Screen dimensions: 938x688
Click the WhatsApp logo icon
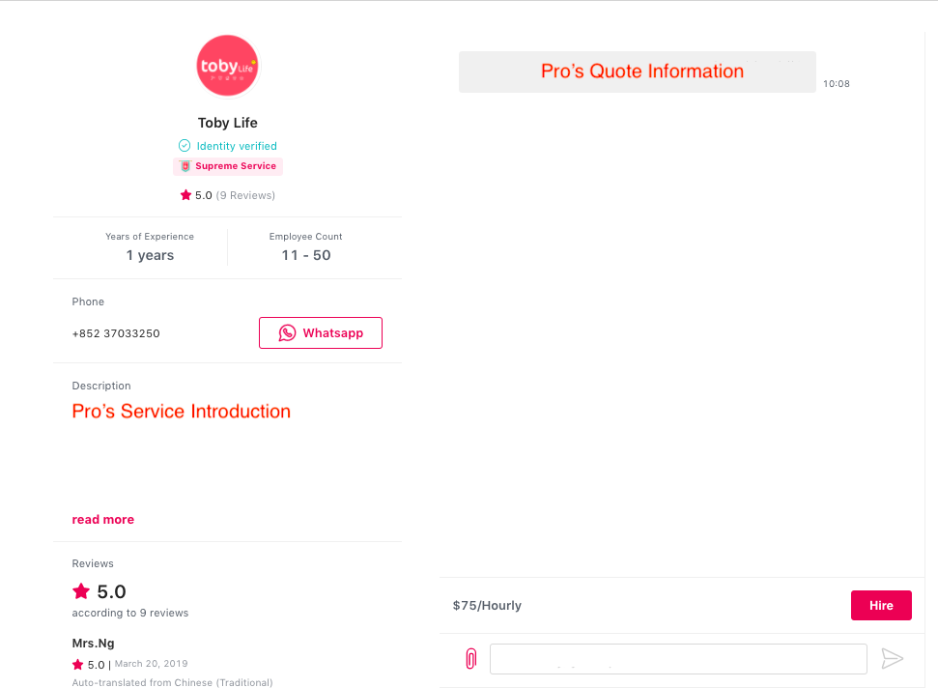287,332
